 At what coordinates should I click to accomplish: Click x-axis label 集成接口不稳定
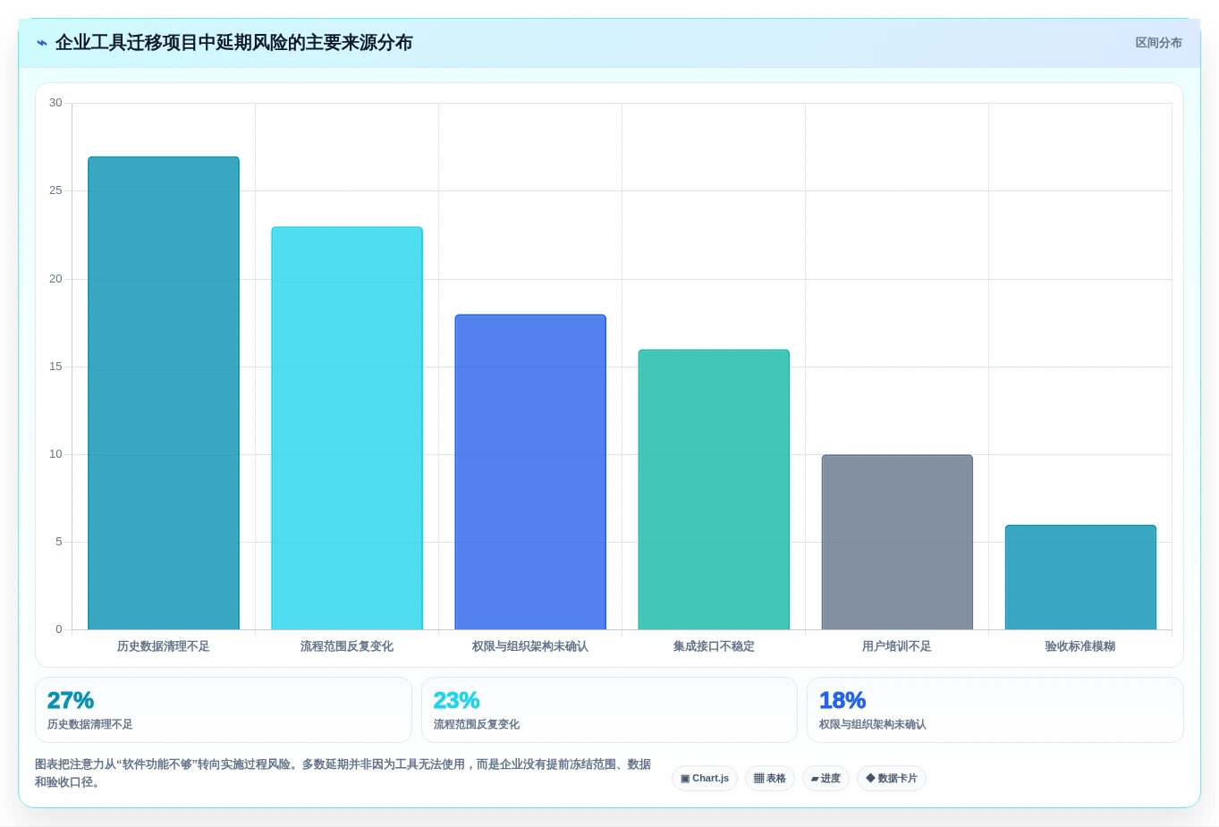coord(714,646)
